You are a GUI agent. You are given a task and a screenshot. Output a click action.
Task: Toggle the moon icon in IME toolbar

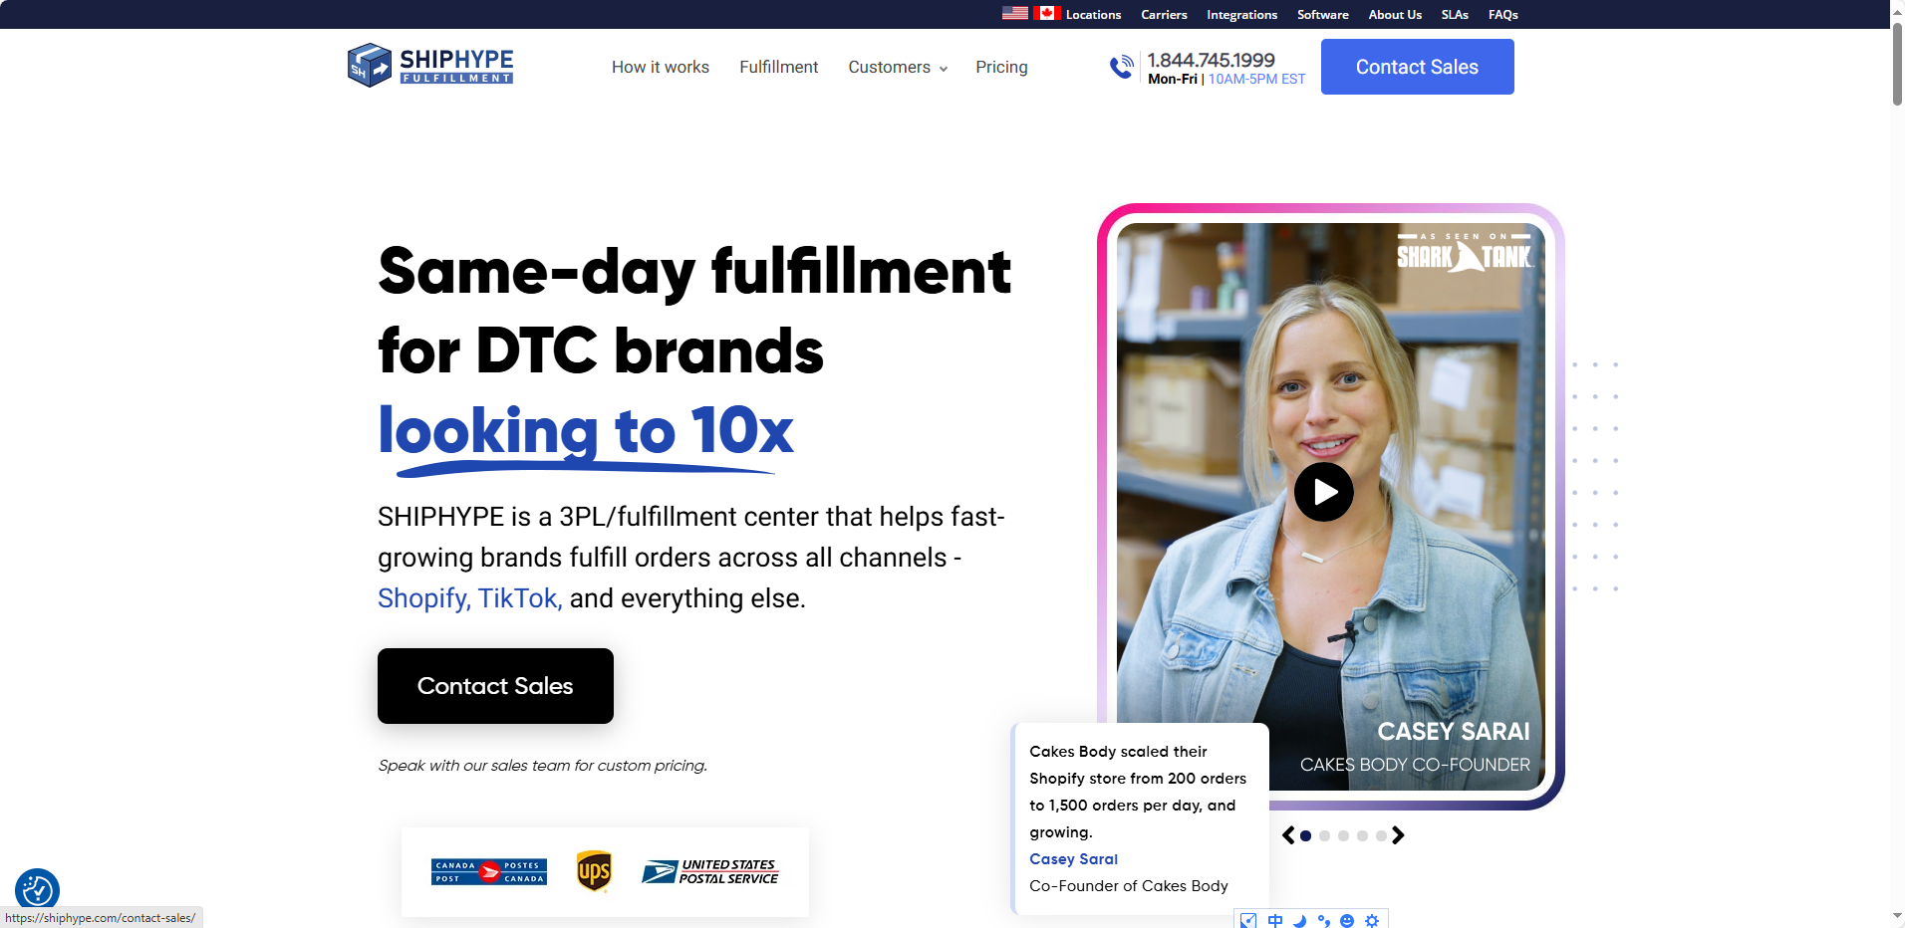(1299, 920)
